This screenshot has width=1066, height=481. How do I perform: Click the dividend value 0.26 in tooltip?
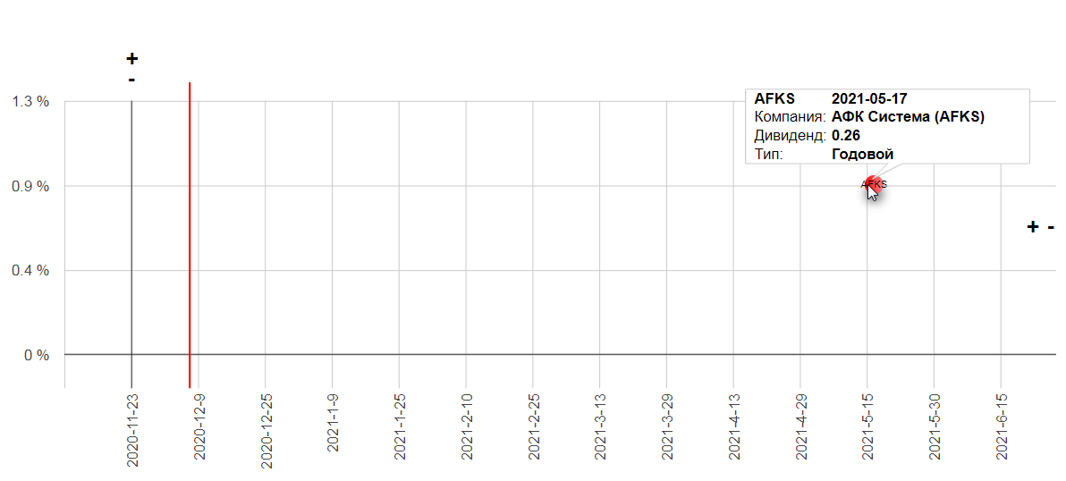[846, 136]
